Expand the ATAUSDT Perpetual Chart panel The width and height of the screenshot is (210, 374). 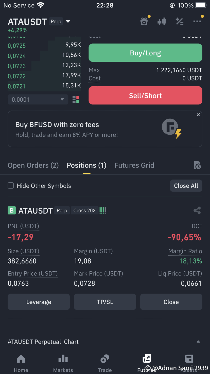(x=198, y=342)
